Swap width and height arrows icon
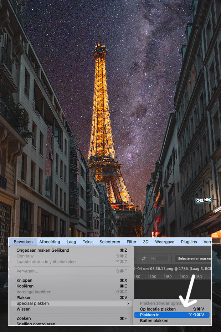 click(x=144, y=258)
